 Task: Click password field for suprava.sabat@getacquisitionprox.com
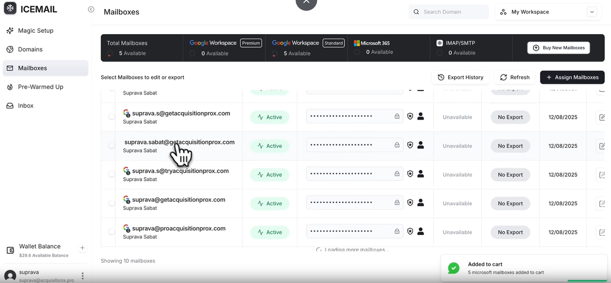354,145
